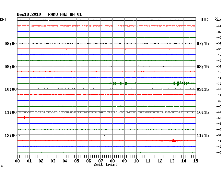Select the DC offset value -50
223x170 pixels.
point(219,118)
